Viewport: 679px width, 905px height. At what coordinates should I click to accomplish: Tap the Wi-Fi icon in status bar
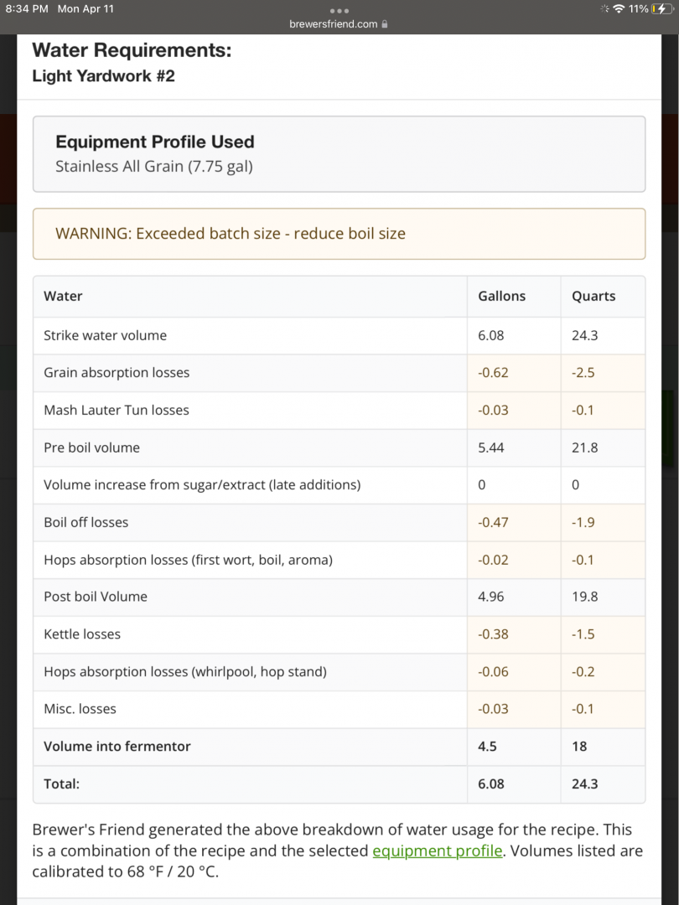619,8
